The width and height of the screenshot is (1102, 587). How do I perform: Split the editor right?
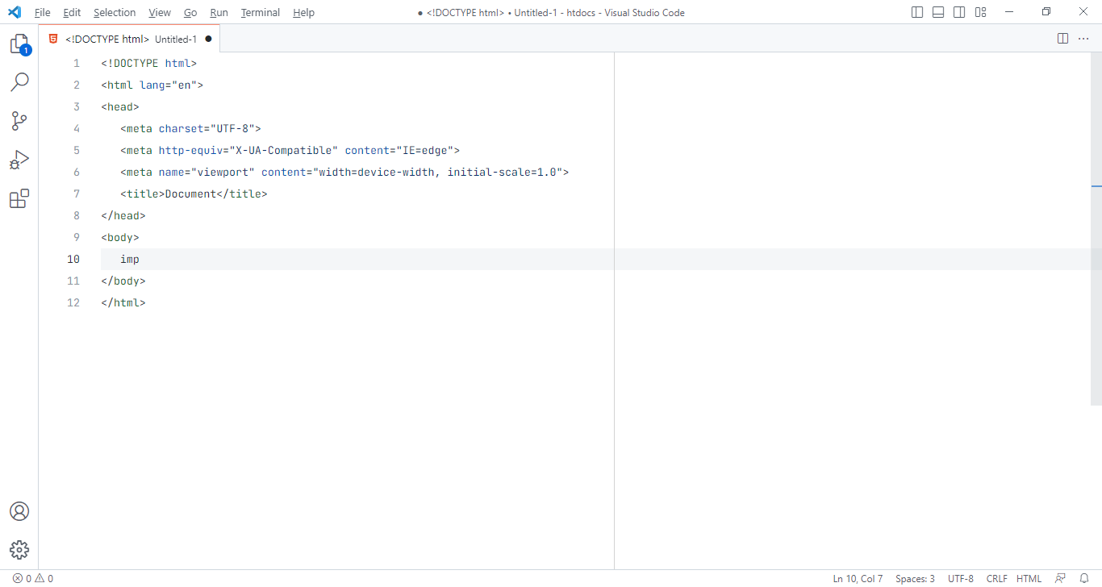pos(1063,39)
